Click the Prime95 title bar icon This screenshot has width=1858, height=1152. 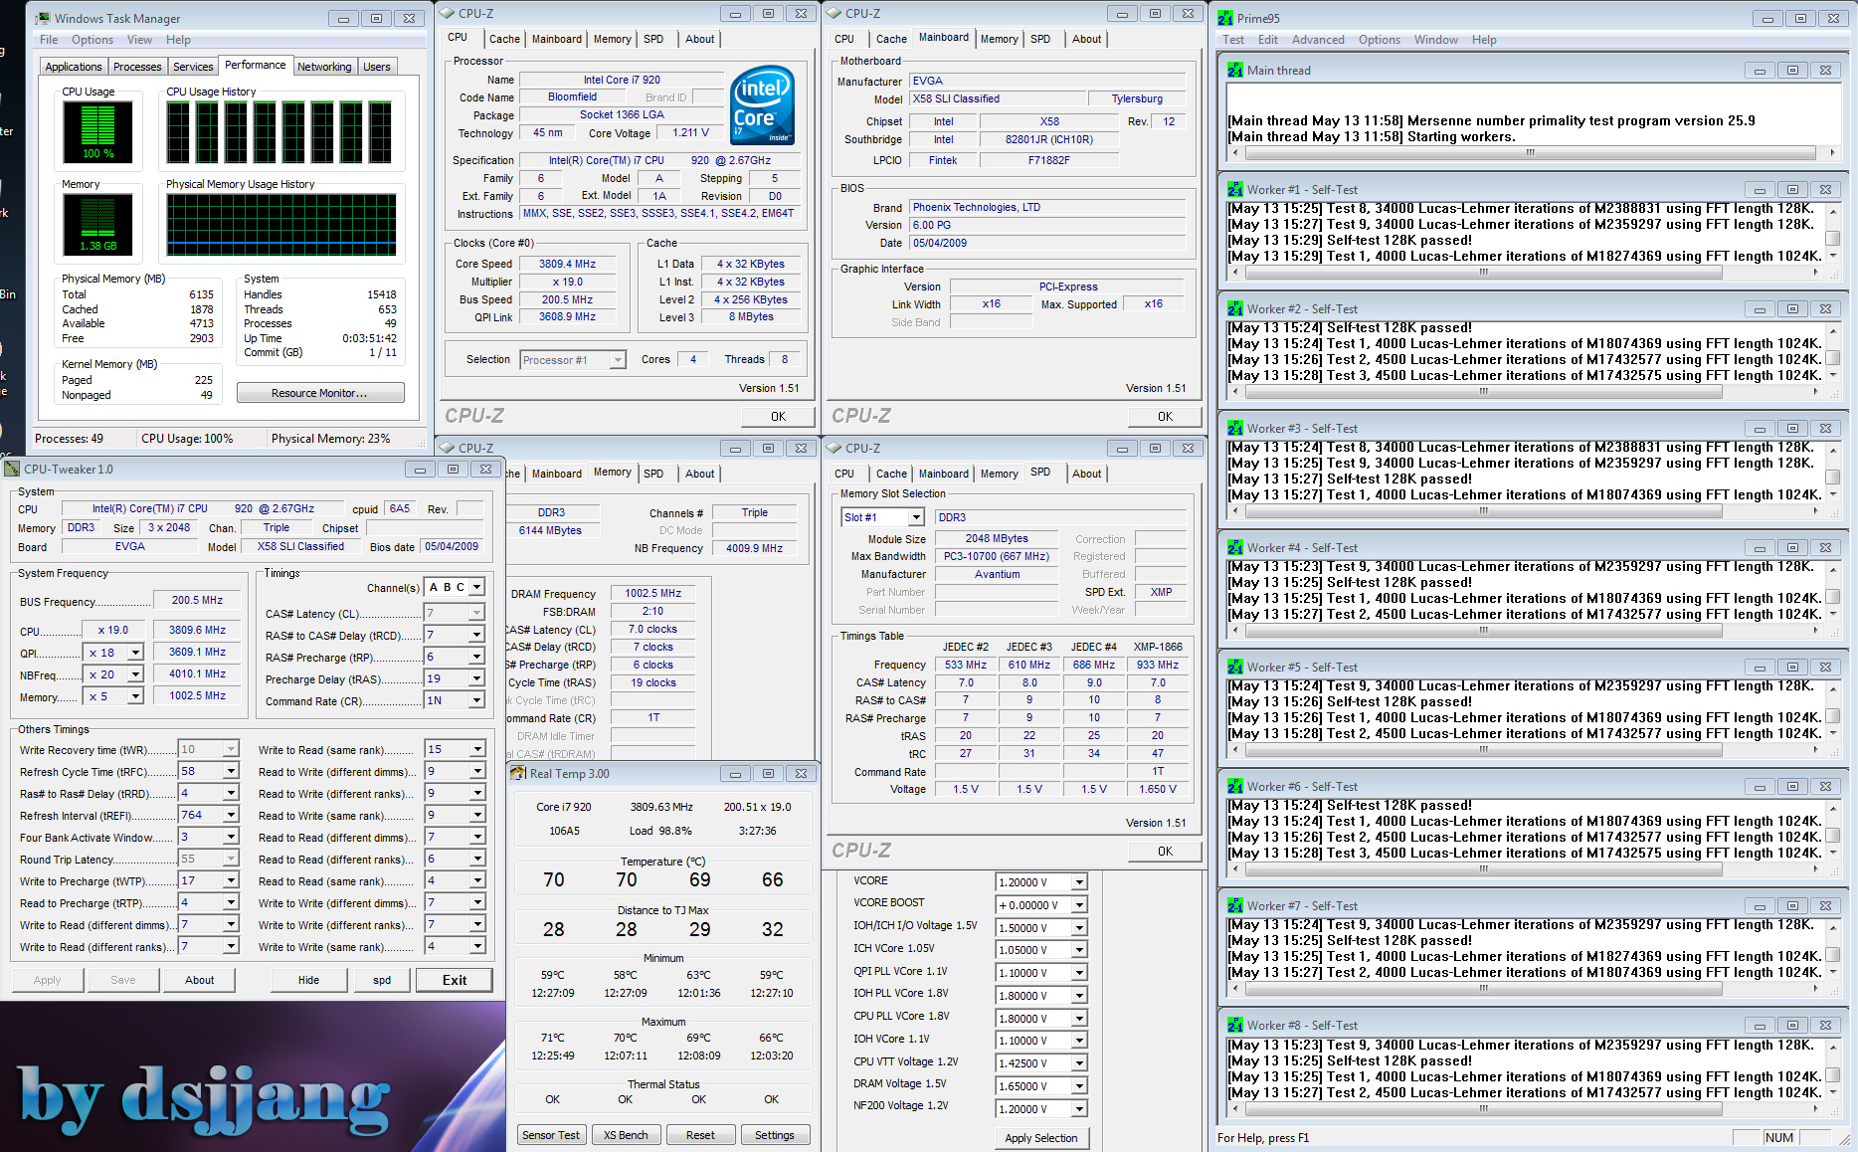1225,18
